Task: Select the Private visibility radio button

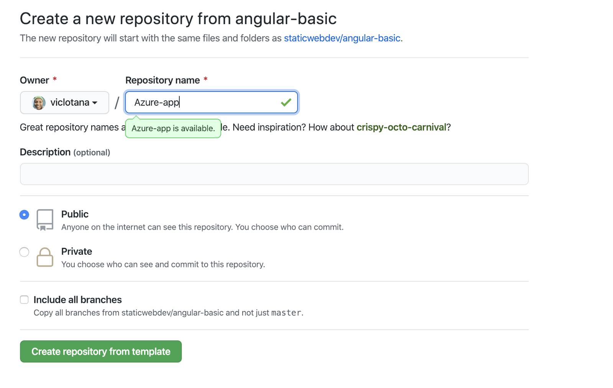Action: pyautogui.click(x=24, y=252)
